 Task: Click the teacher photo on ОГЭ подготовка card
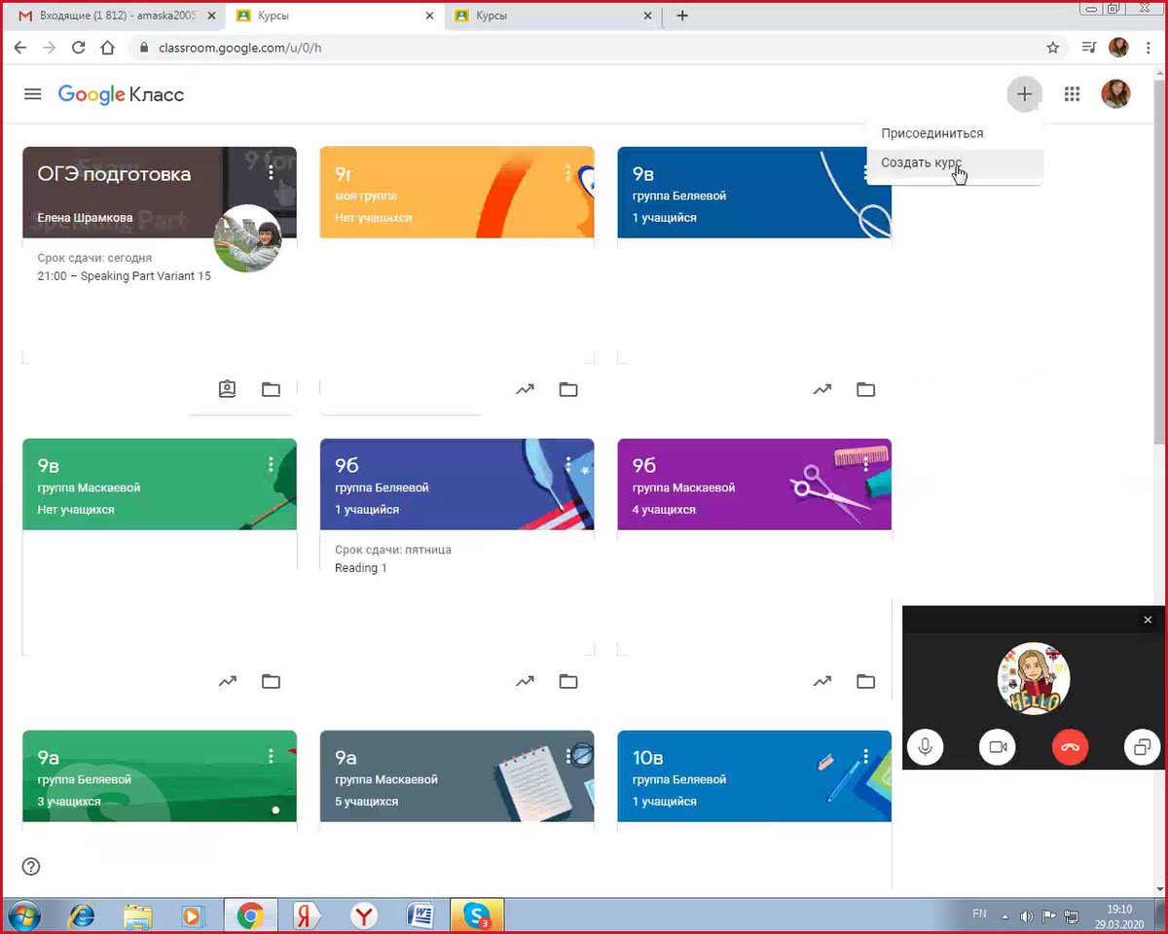click(247, 238)
